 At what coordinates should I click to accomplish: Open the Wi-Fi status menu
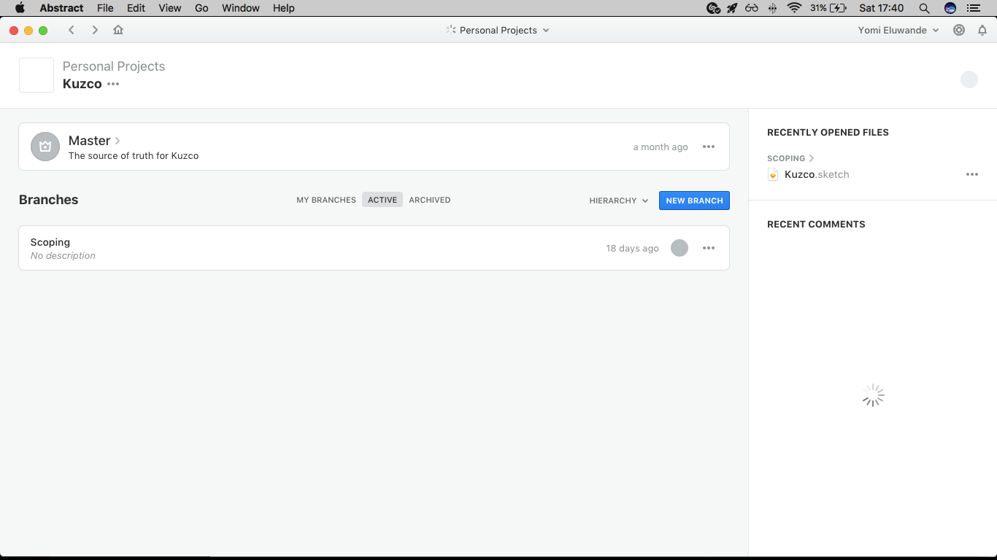(794, 8)
